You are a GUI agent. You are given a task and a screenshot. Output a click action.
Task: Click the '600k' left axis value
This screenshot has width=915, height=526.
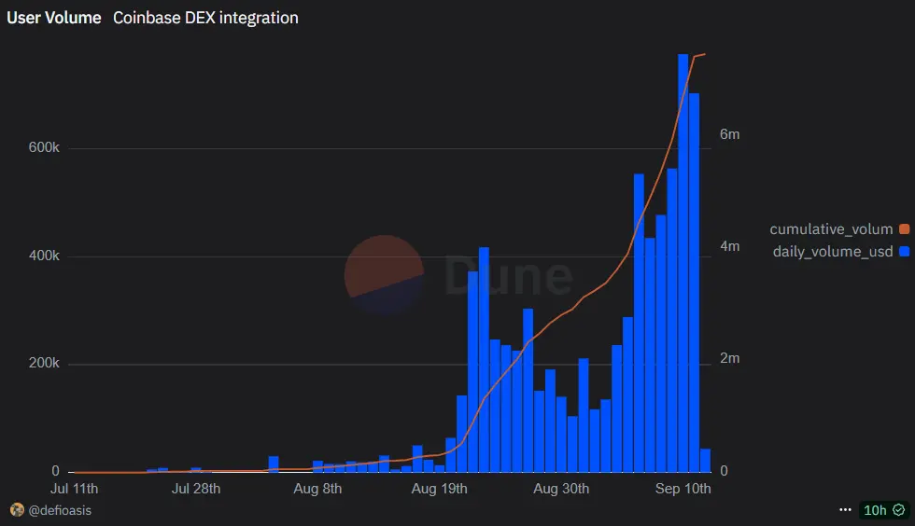pyautogui.click(x=44, y=147)
